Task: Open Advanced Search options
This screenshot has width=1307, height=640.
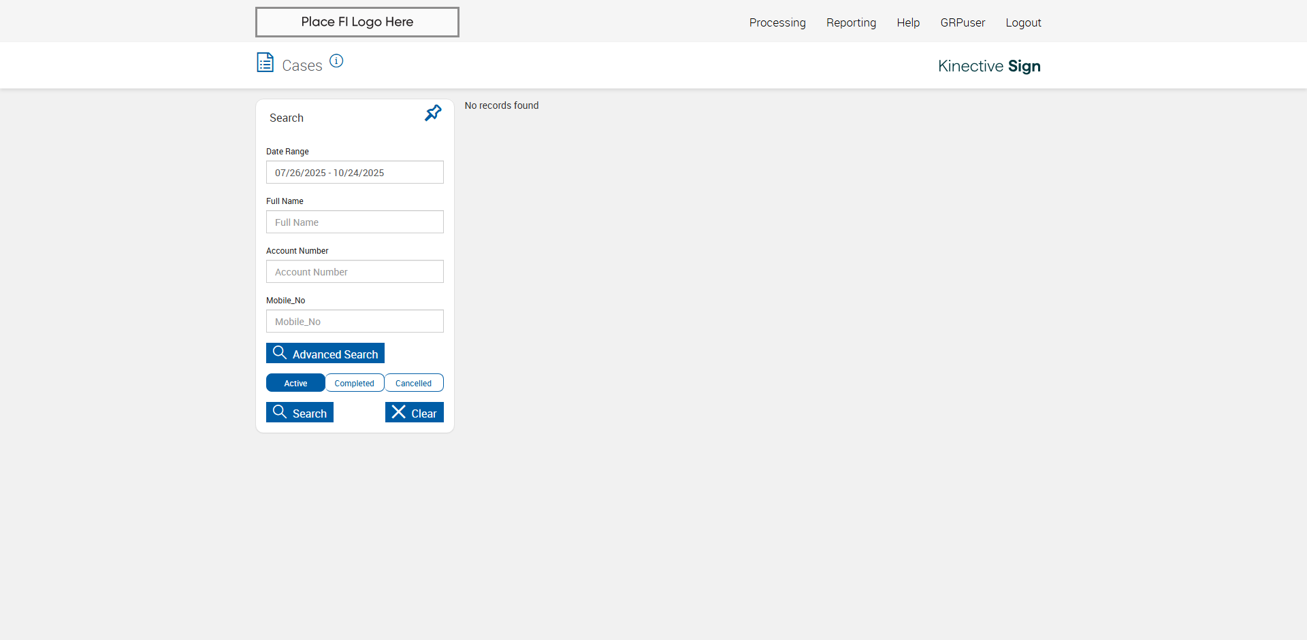Action: (x=325, y=353)
